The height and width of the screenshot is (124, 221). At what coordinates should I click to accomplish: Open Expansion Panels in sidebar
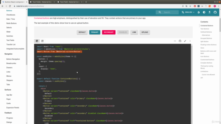click(x=13, y=108)
